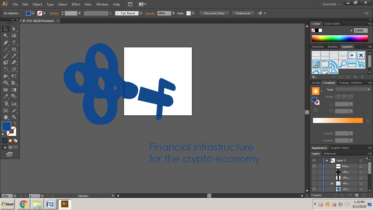Image resolution: width=373 pixels, height=210 pixels.
Task: Open the Object menu
Action: tap(37, 4)
